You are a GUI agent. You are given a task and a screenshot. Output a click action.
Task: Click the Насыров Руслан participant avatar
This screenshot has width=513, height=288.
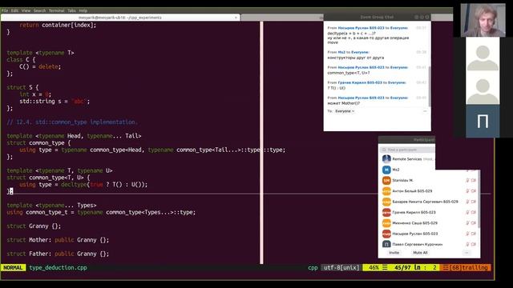(386, 234)
